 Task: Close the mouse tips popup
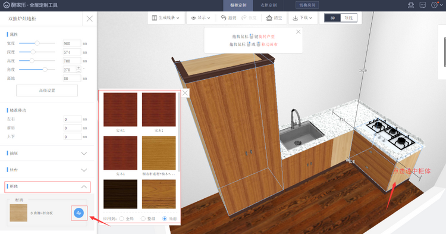(x=298, y=32)
